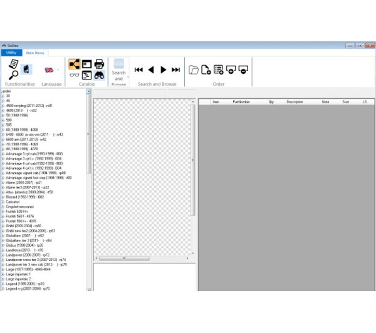The image size is (376, 333).
Task: Click the PartNumber column header
Action: pyautogui.click(x=241, y=101)
